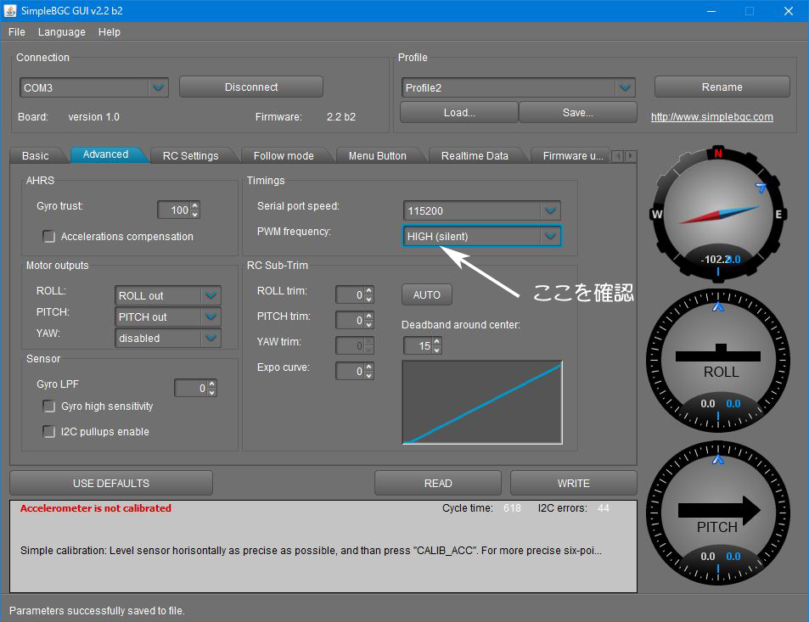Open the Profile2 profile dropdown
Image resolution: width=809 pixels, height=622 pixels.
[625, 87]
